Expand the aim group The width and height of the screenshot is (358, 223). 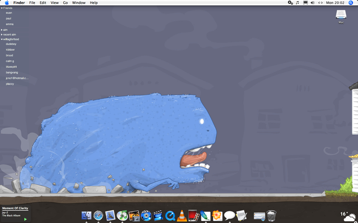(x=2, y=30)
